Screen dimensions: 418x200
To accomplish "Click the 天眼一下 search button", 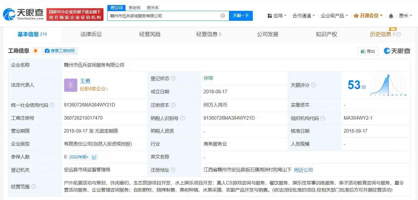I will (x=241, y=16).
